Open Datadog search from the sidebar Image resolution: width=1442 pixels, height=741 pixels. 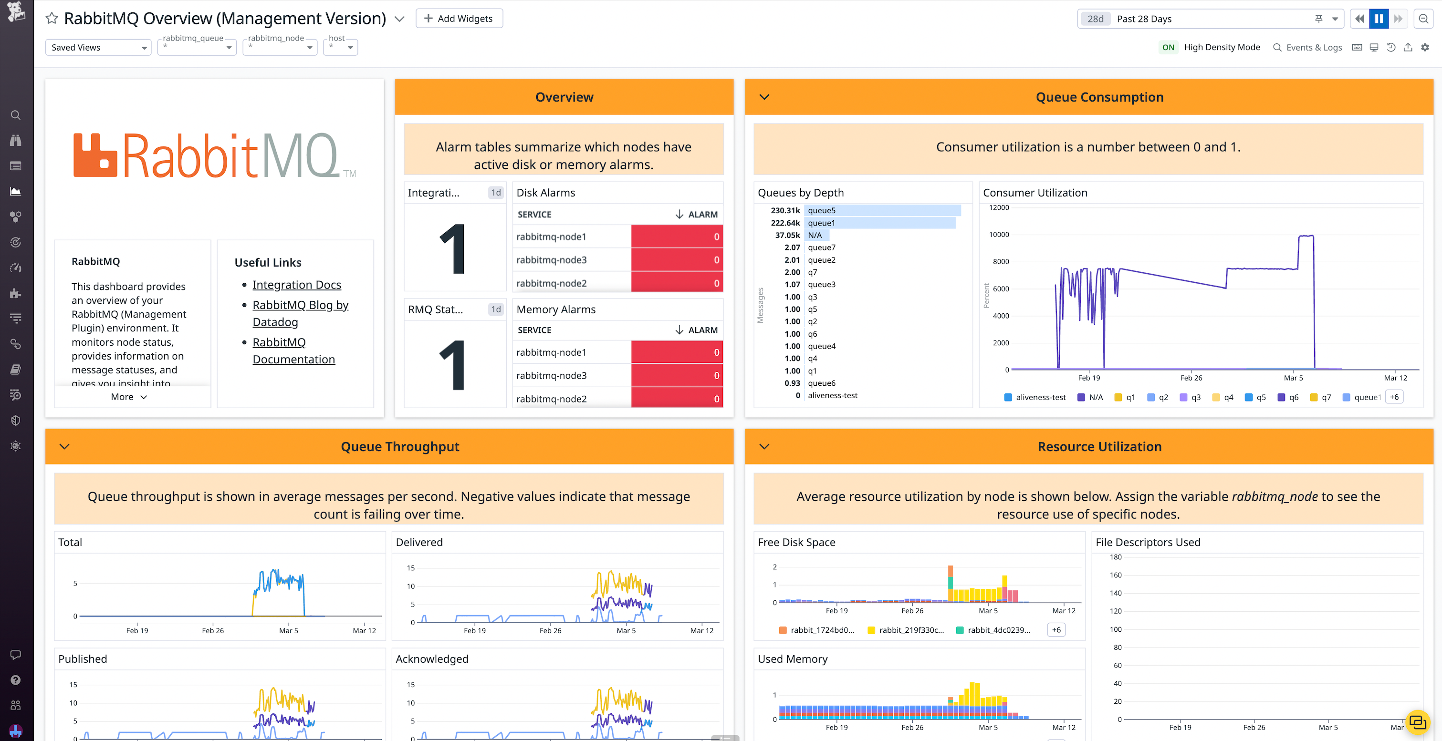click(15, 114)
